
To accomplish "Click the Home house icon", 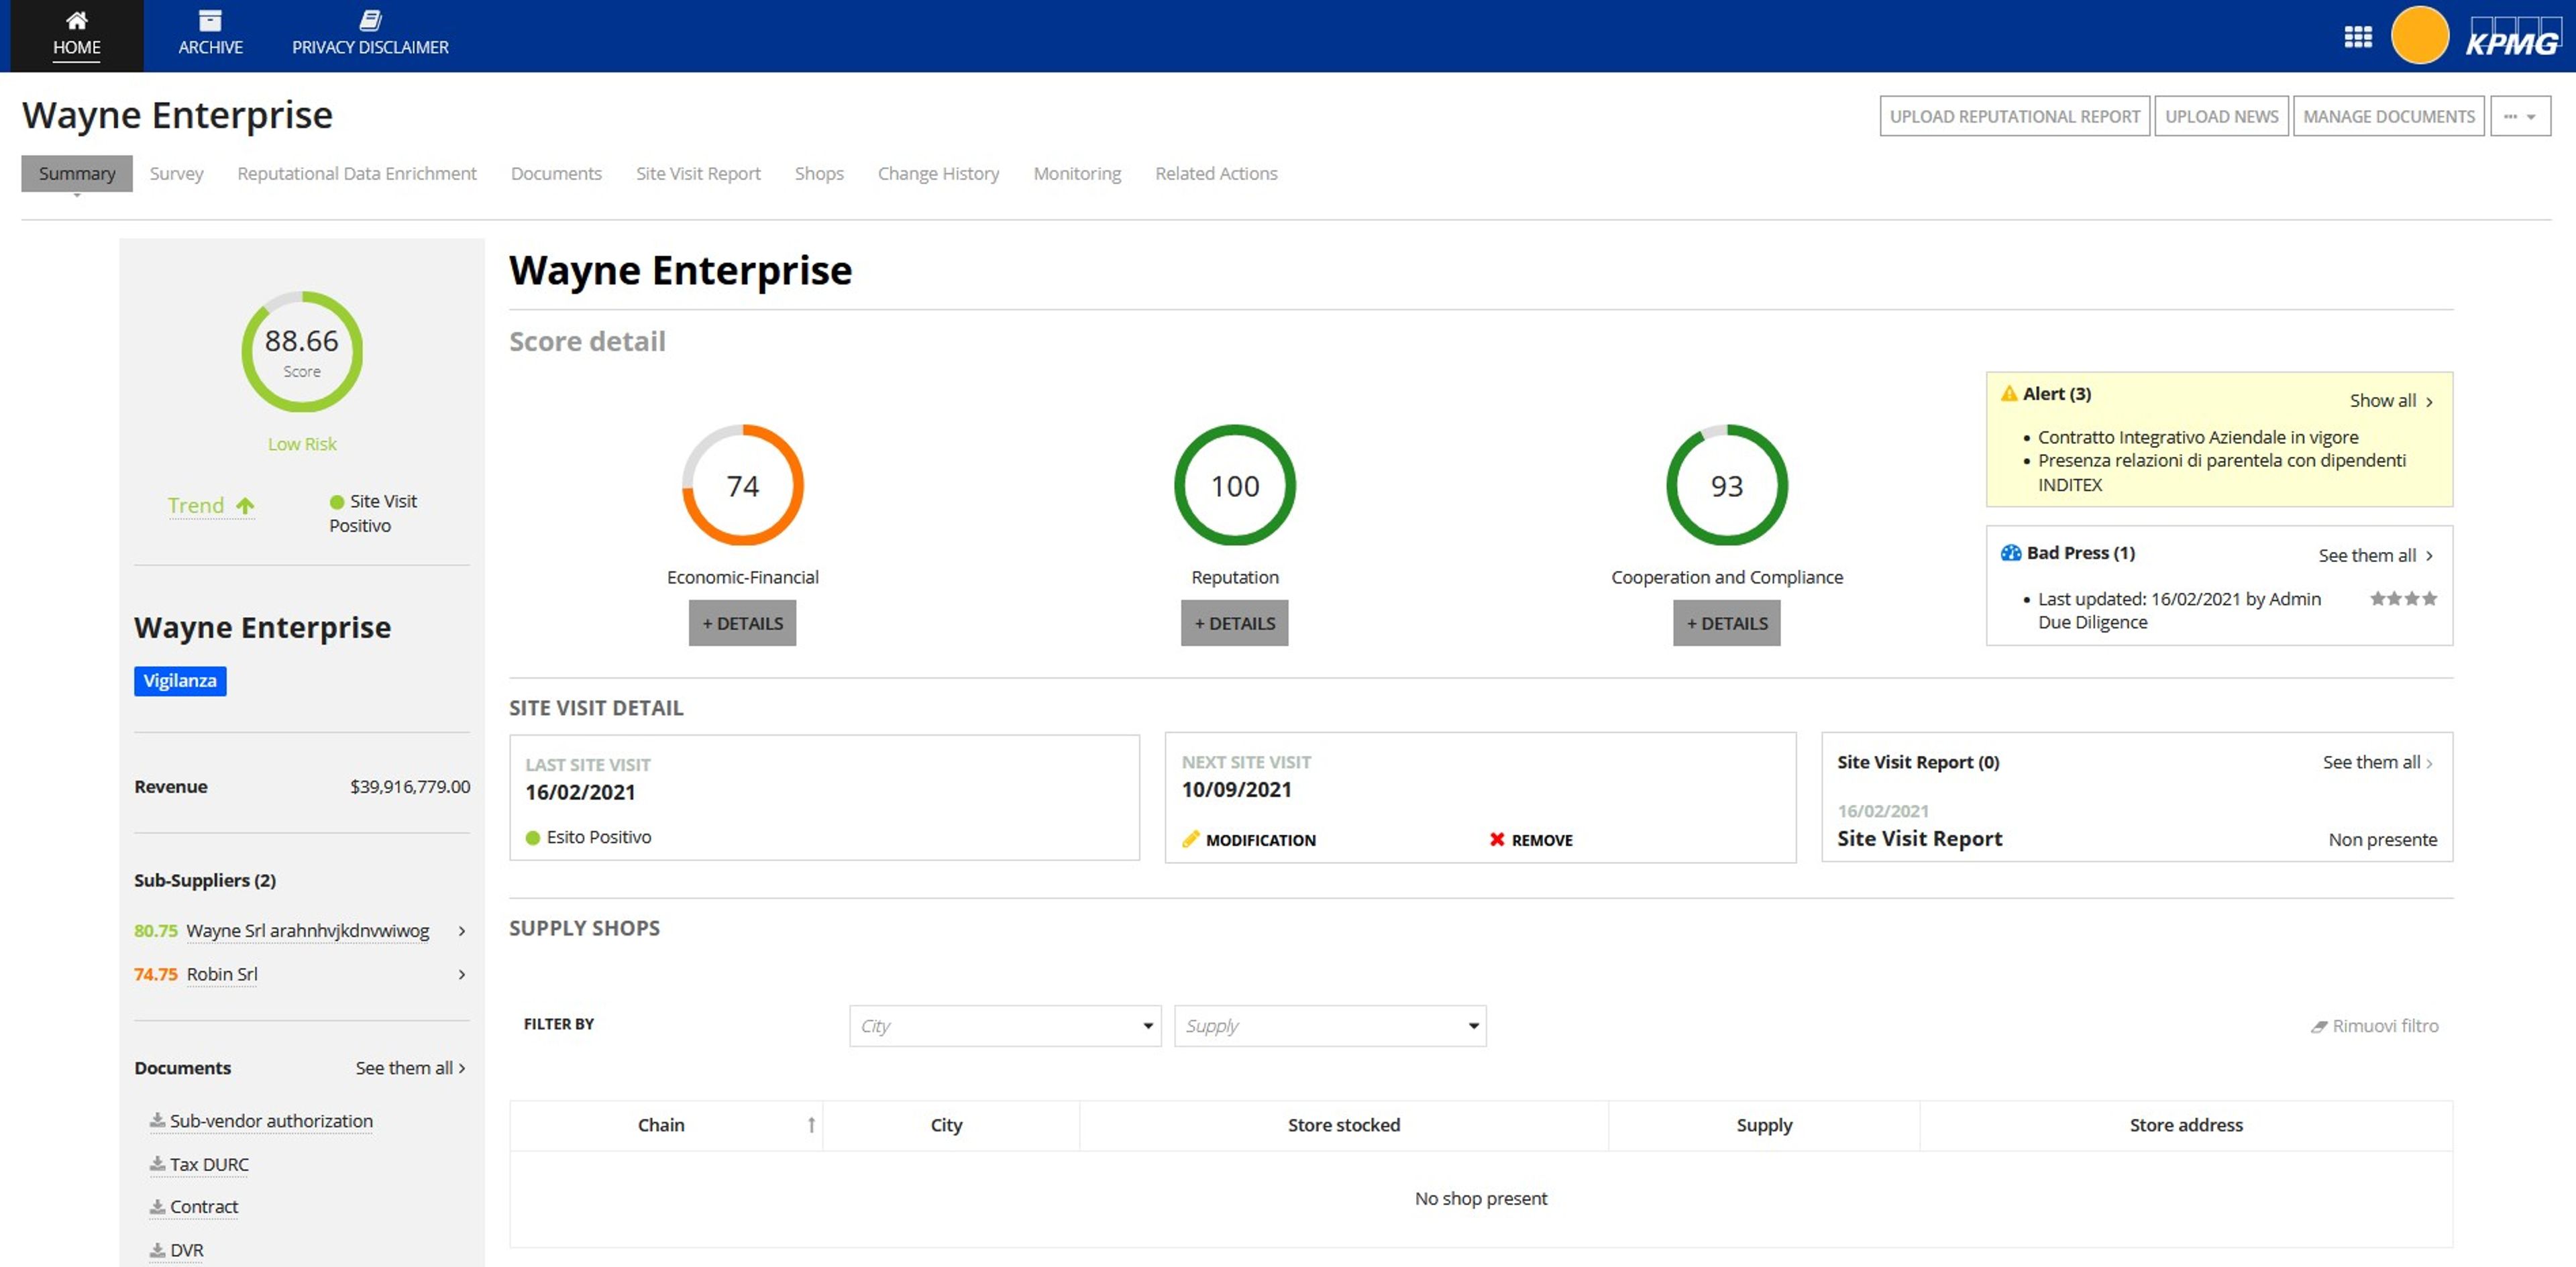I will tap(76, 20).
